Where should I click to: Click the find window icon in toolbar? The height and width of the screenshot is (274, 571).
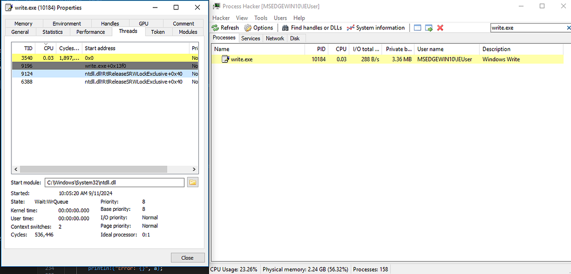coord(417,28)
